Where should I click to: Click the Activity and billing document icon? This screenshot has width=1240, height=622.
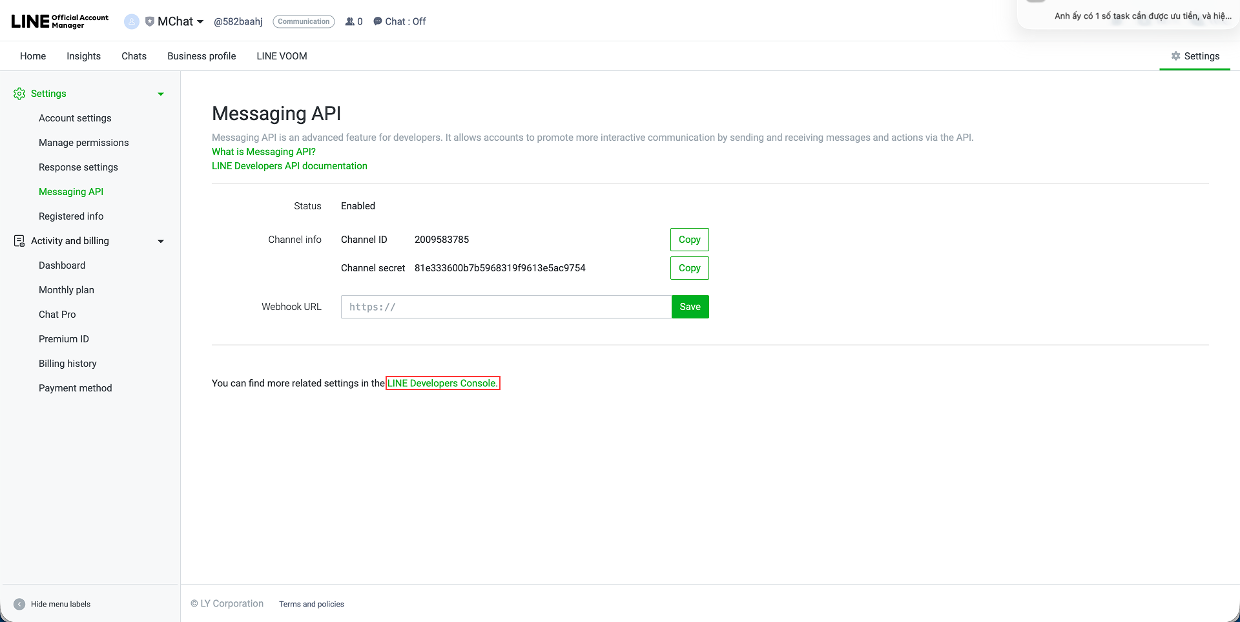coord(18,240)
